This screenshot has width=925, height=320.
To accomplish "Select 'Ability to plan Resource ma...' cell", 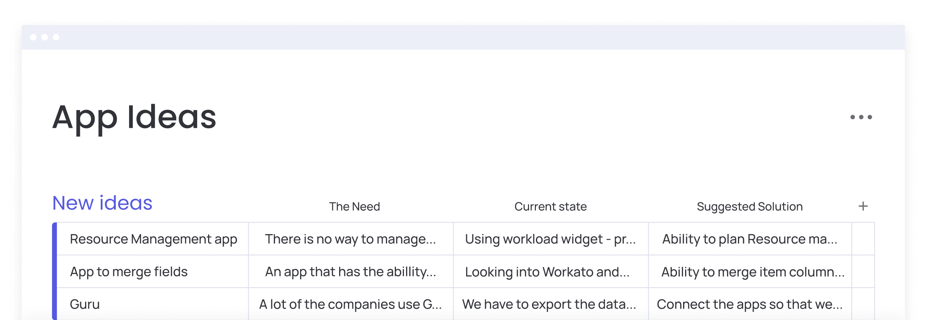I will (x=750, y=239).
